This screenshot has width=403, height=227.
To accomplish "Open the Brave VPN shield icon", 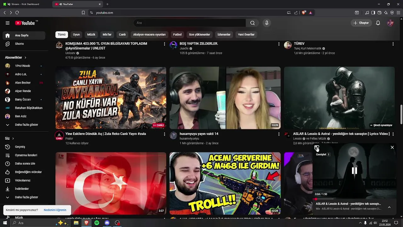I will pyautogui.click(x=392, y=13).
